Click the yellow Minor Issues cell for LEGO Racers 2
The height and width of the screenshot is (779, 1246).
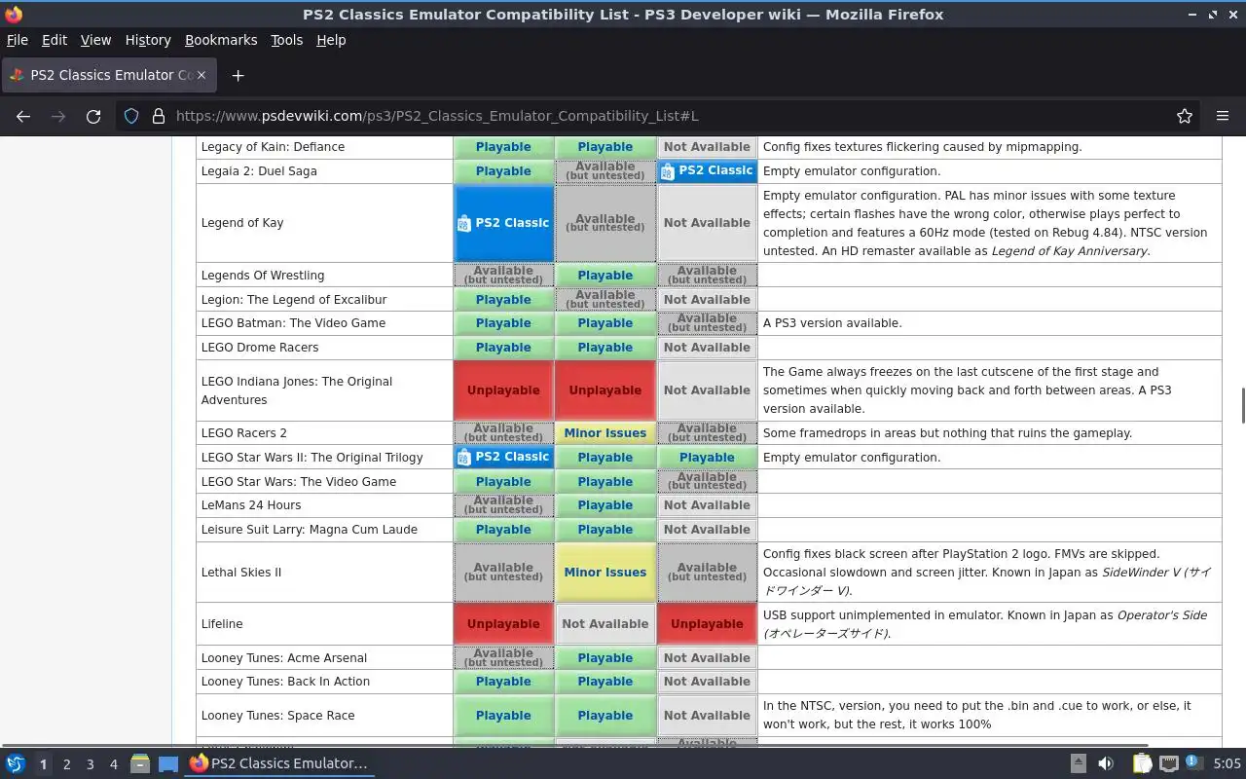click(605, 433)
